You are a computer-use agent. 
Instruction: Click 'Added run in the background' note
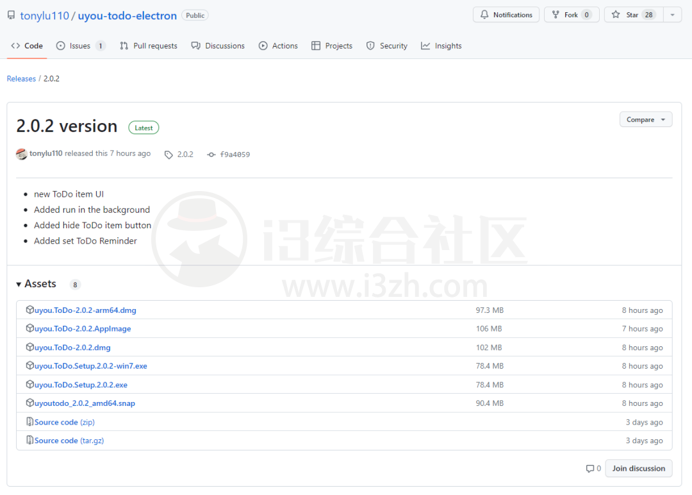click(x=92, y=210)
